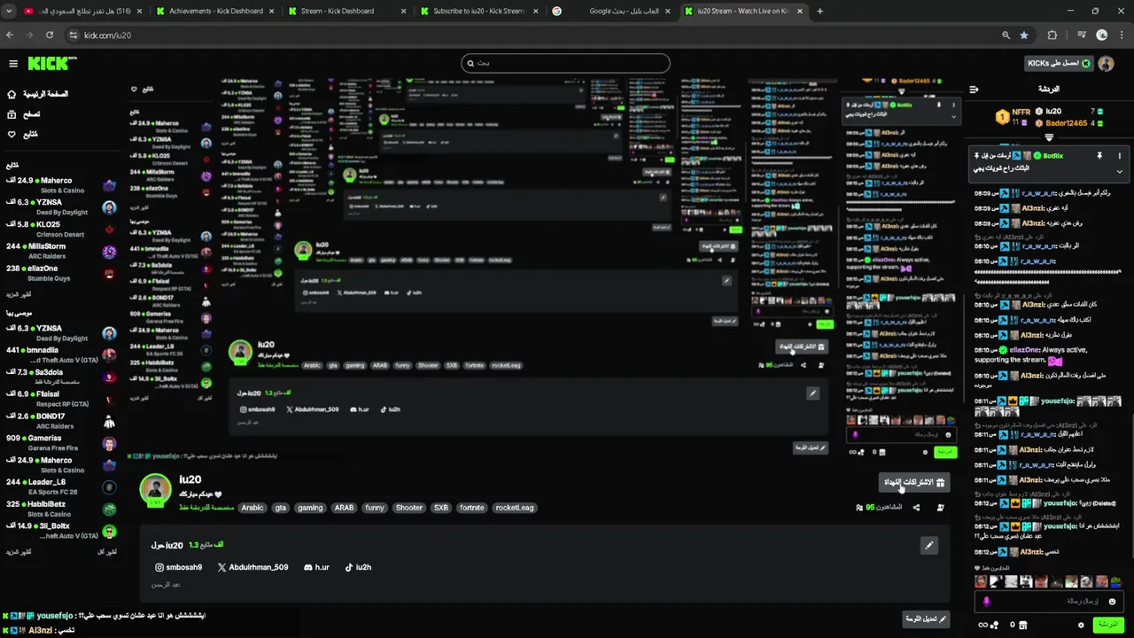This screenshot has width=1134, height=638.
Task: Open chat settings gear icon
Action: 1081,625
